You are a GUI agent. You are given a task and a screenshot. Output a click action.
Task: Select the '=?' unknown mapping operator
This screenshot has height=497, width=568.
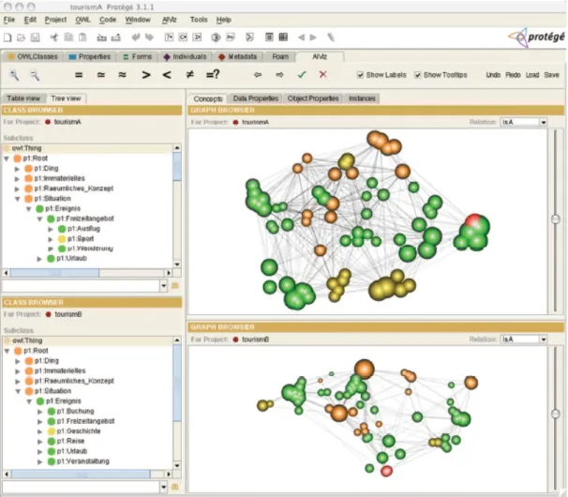click(213, 75)
